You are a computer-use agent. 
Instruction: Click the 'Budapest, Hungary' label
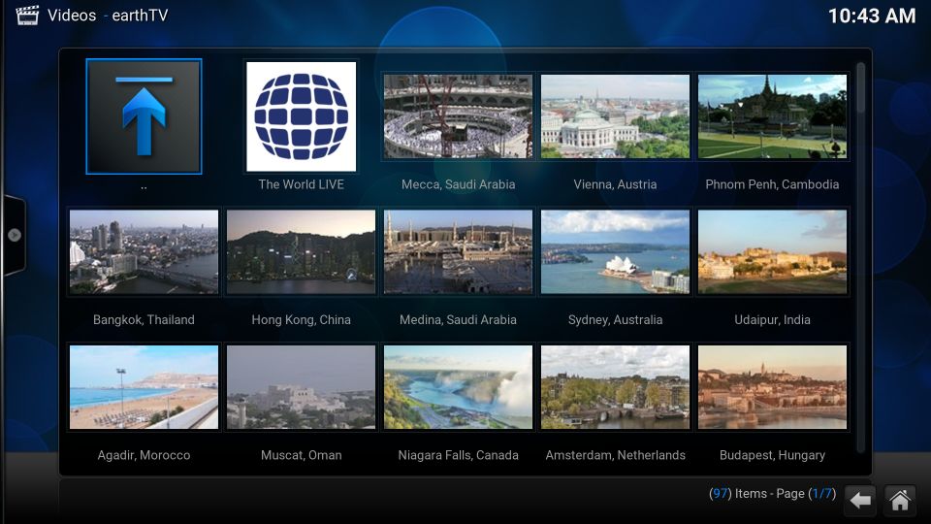(x=772, y=455)
